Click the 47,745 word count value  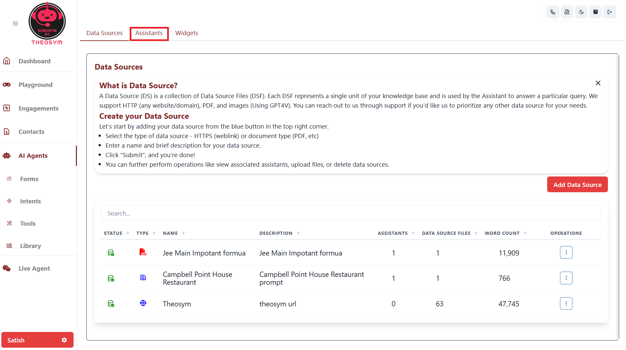(509, 304)
